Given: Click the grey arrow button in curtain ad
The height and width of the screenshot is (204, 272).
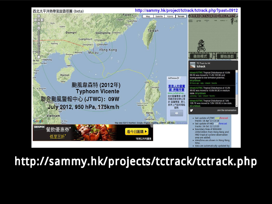Looking at the screenshot, I should click(177, 113).
